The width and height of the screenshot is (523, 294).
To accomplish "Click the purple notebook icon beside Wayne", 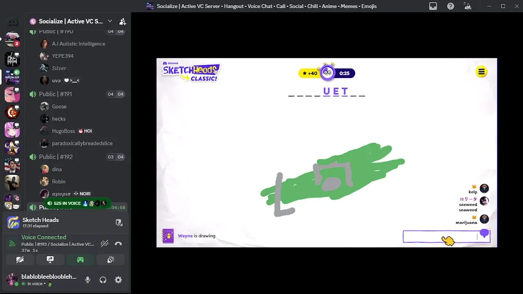I will pyautogui.click(x=168, y=236).
